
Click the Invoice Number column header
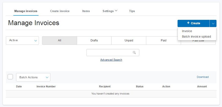[46, 86]
